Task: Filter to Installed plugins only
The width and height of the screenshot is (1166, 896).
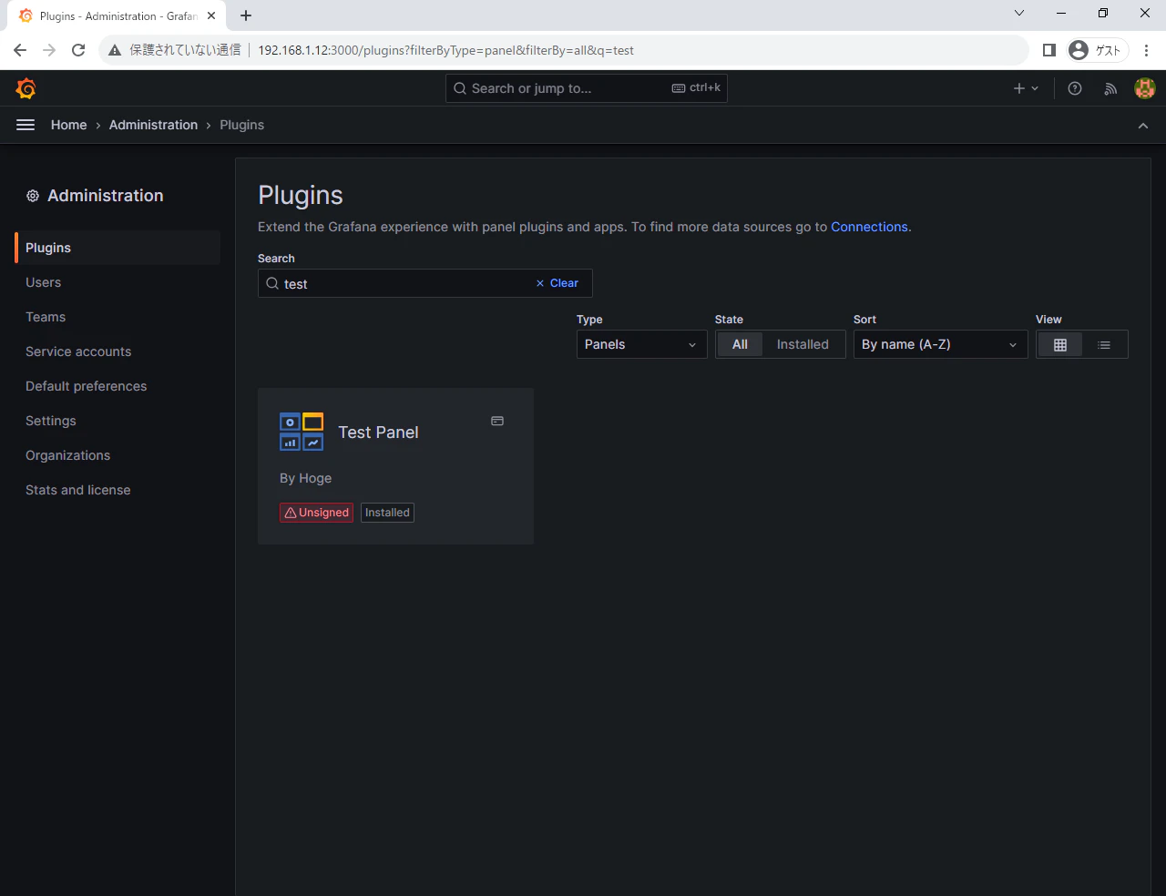Action: click(x=803, y=344)
